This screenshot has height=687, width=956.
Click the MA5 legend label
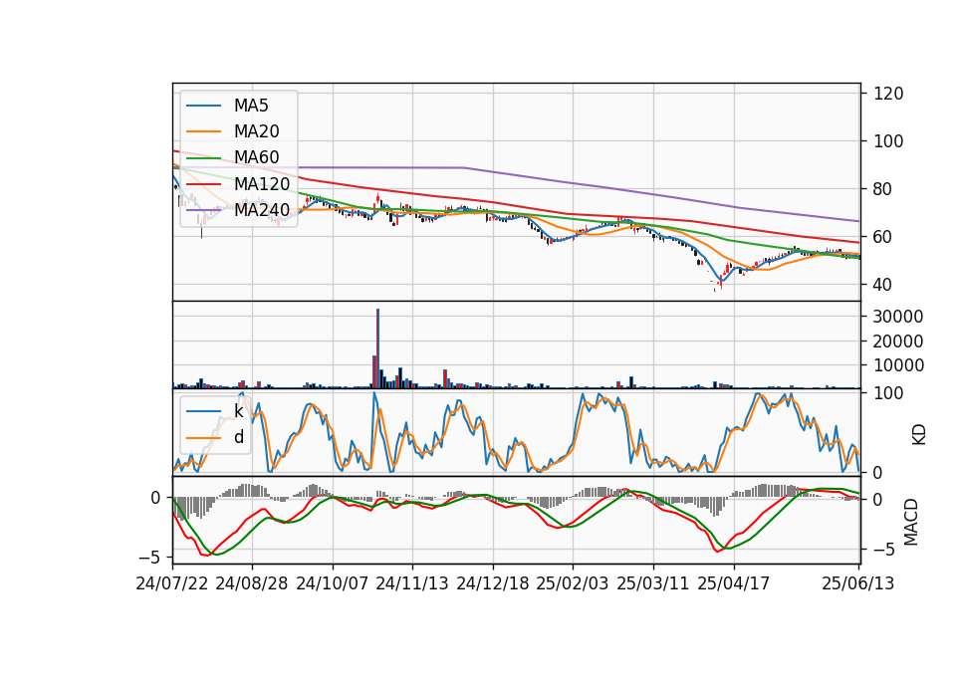click(251, 106)
